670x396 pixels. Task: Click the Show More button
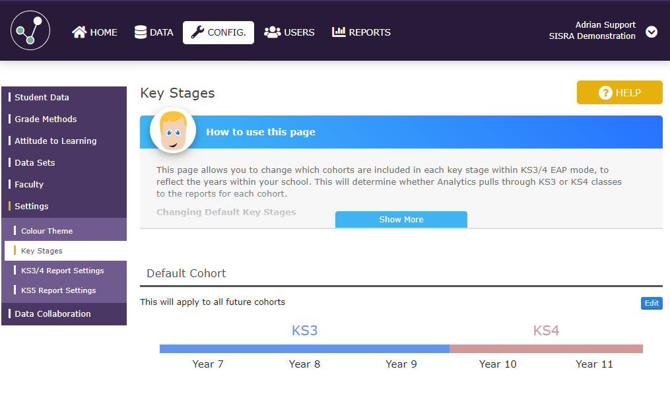pyautogui.click(x=401, y=218)
